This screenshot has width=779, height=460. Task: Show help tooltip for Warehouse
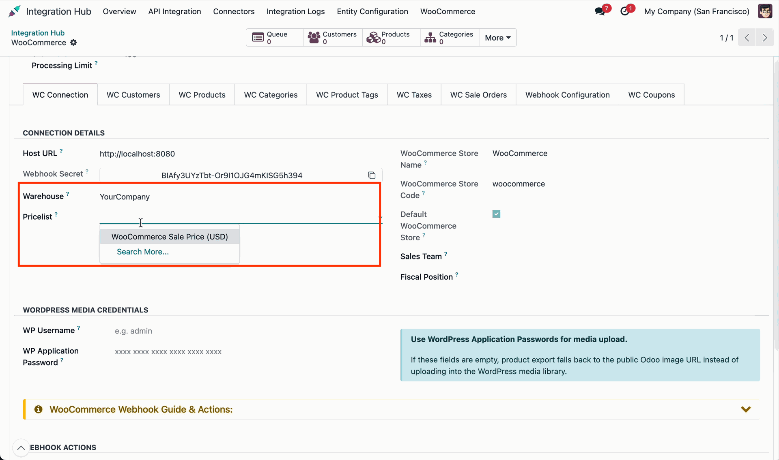[68, 194]
